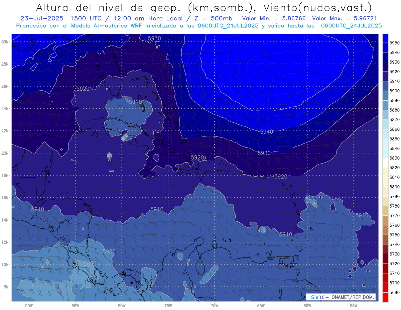Click the brightest blue swatch above 5950
This screenshot has height=310, width=401.
pos(385,38)
